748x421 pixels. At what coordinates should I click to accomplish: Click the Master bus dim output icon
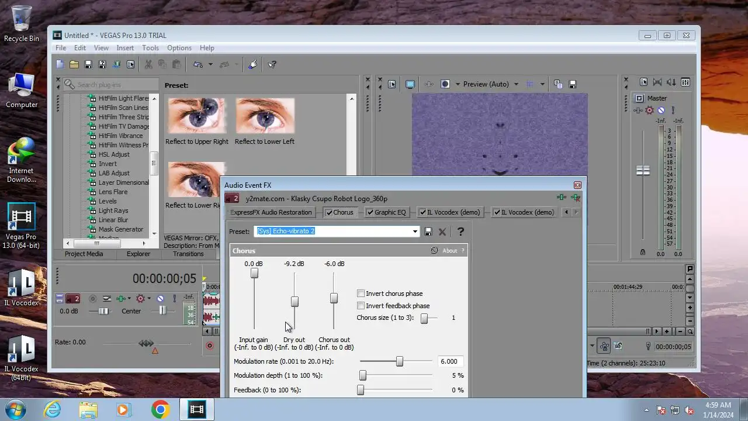click(671, 82)
